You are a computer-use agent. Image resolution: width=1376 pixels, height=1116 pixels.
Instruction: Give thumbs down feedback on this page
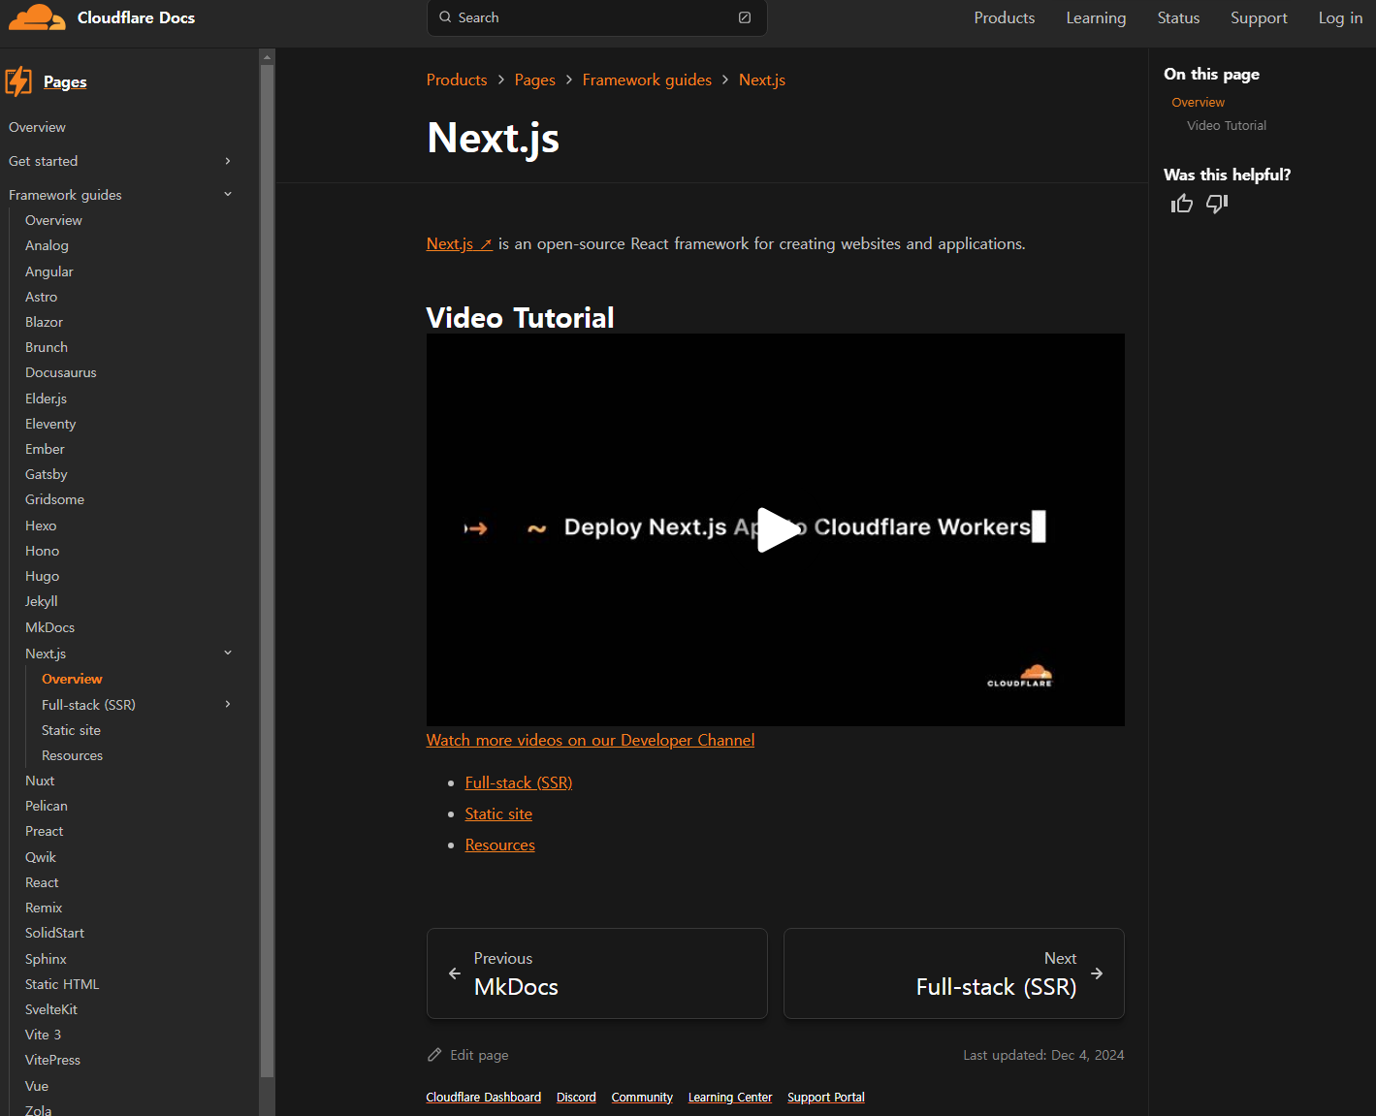tap(1216, 204)
